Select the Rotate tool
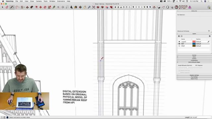The height and width of the screenshot is (119, 212). coord(45,7)
